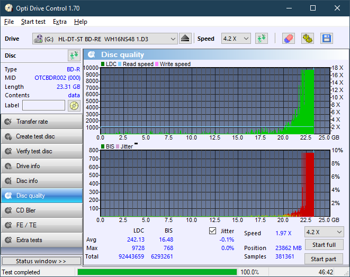Screen dimensions: 350x277
Task: Open the FE / TE test
Action: coord(42,225)
